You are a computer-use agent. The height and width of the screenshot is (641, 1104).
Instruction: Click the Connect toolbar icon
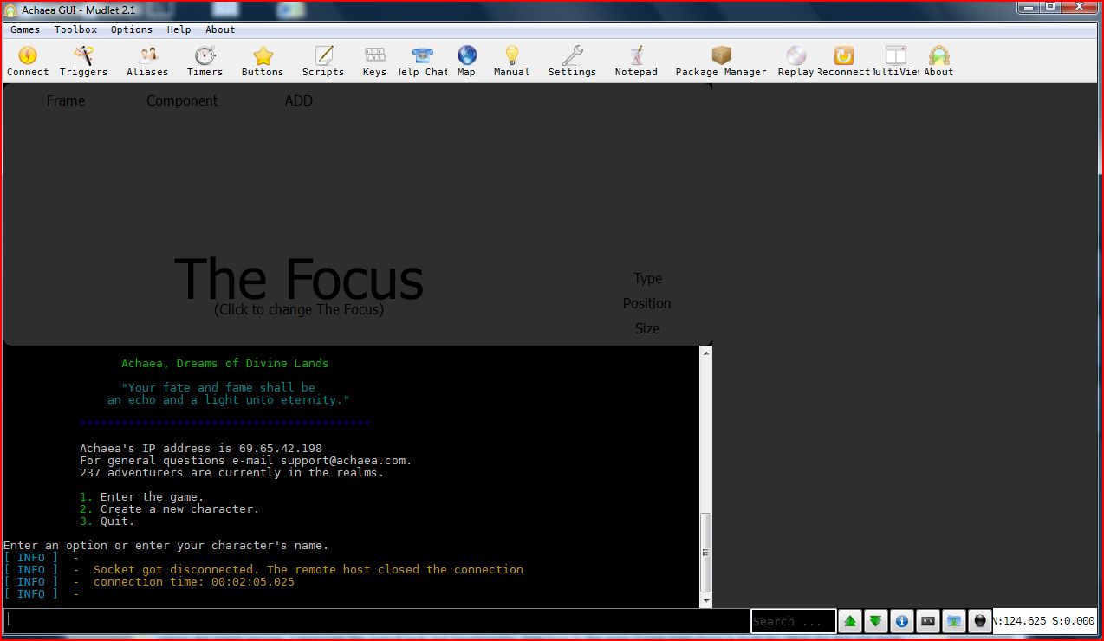[28, 62]
